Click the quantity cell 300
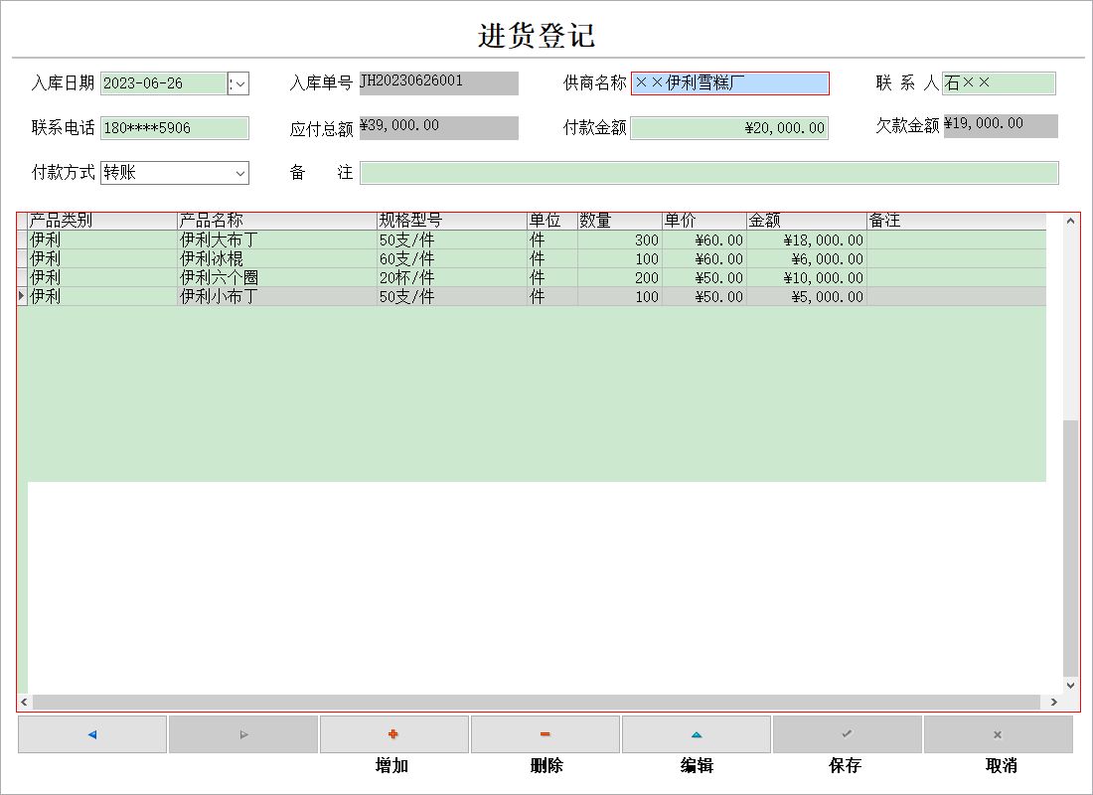1093x795 pixels. 620,239
